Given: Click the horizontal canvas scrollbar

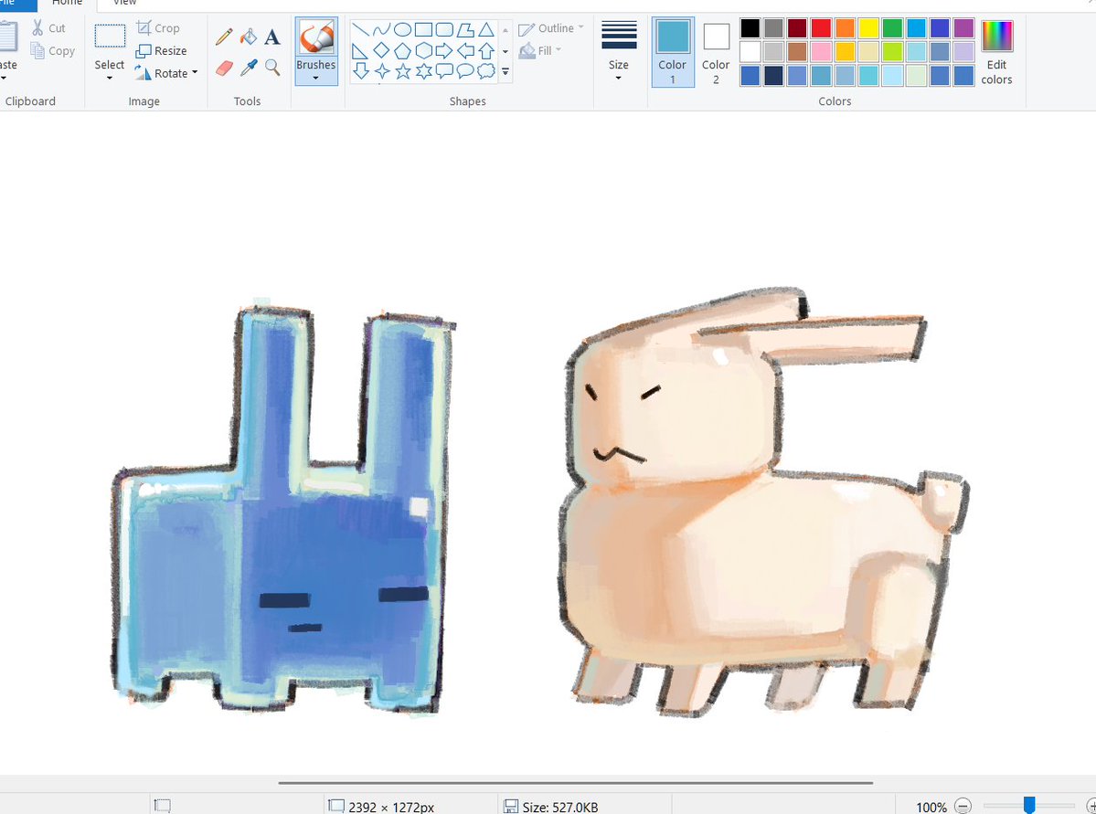Looking at the screenshot, I should (575, 783).
